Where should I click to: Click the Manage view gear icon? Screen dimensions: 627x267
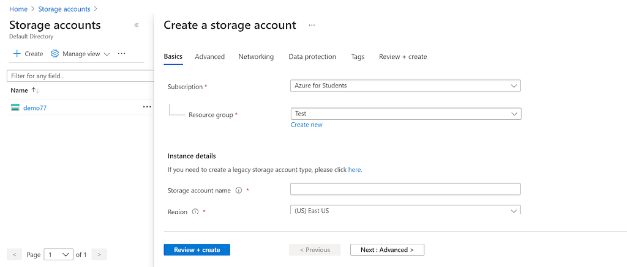click(54, 54)
